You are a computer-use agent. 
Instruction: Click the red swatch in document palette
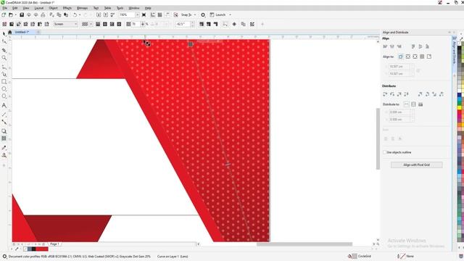(42, 249)
